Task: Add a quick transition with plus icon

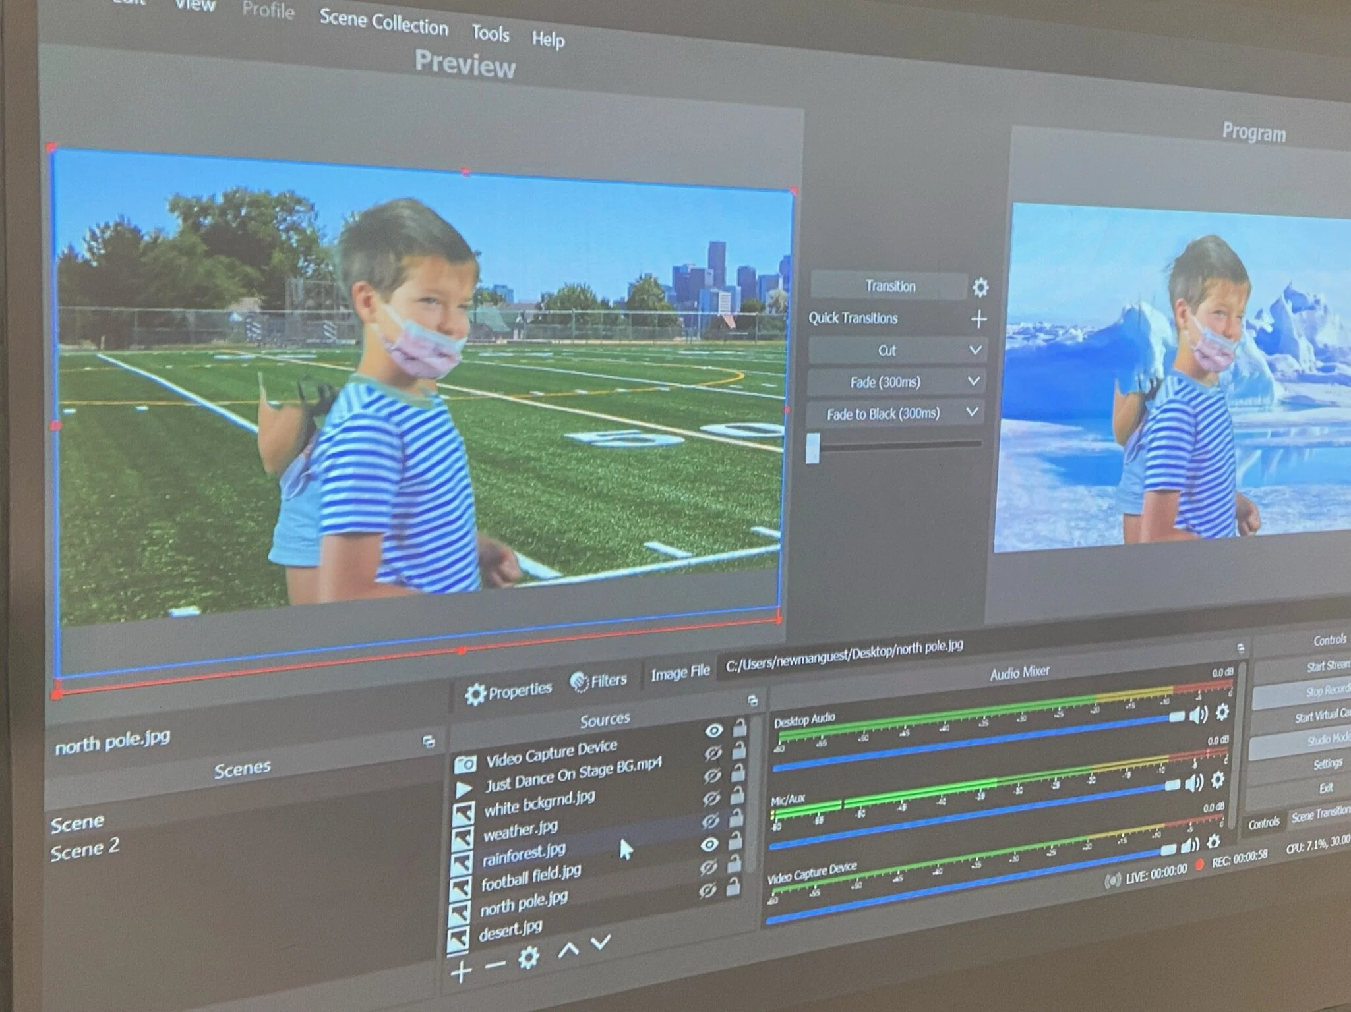Action: [x=978, y=320]
